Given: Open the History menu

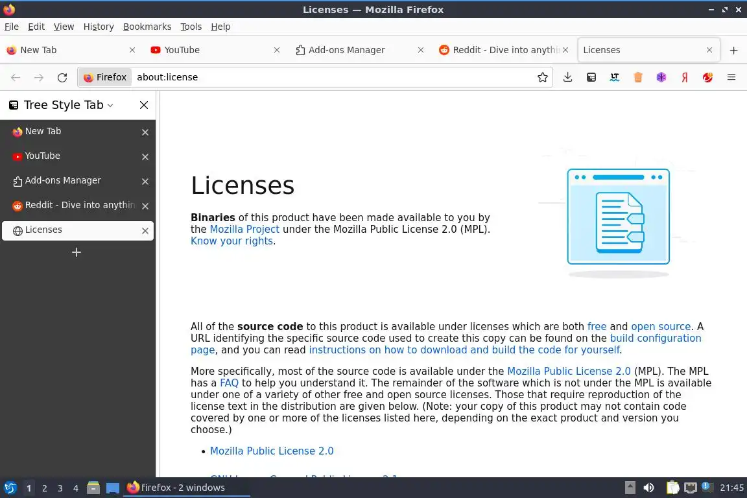Looking at the screenshot, I should (x=99, y=27).
